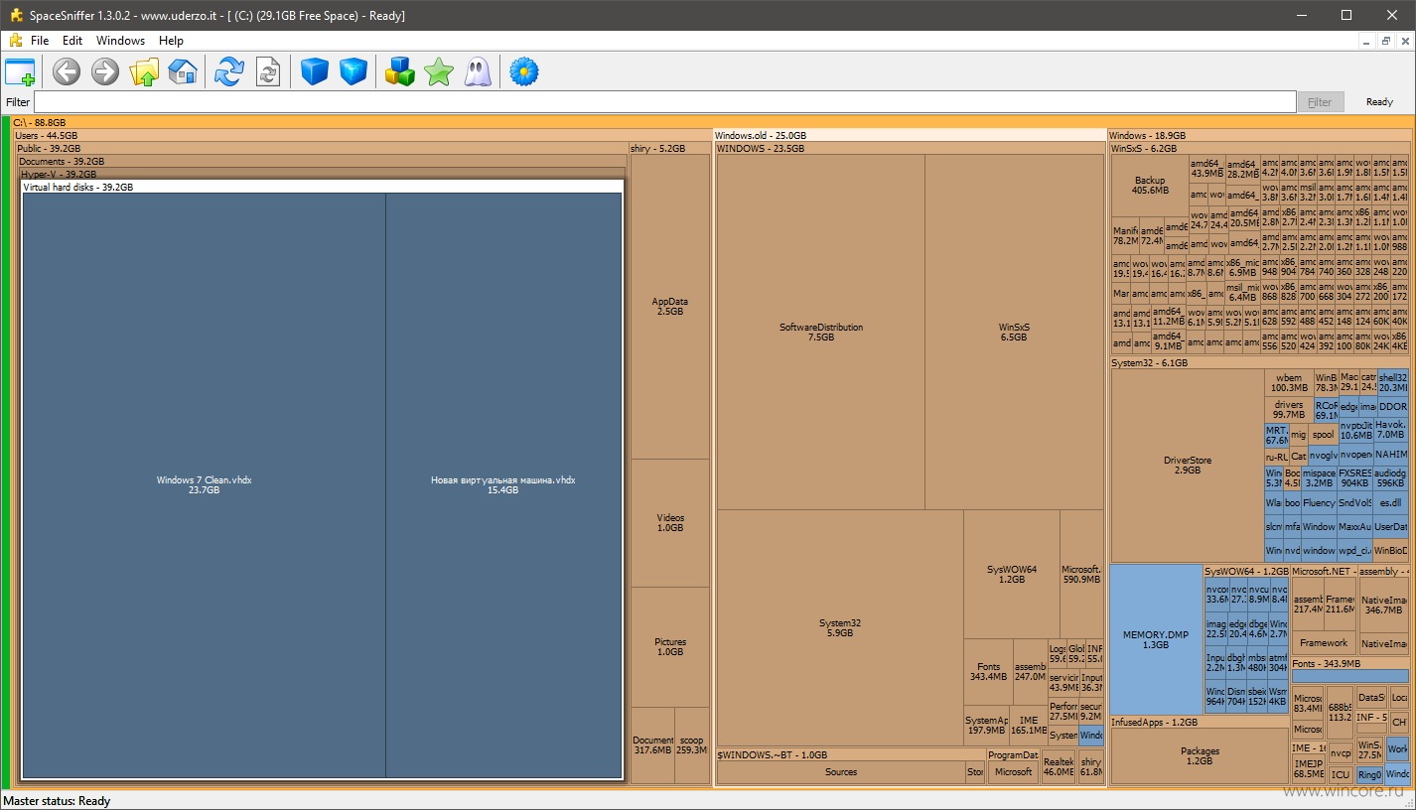1416x810 pixels.
Task: Open the File menu
Action: point(40,41)
